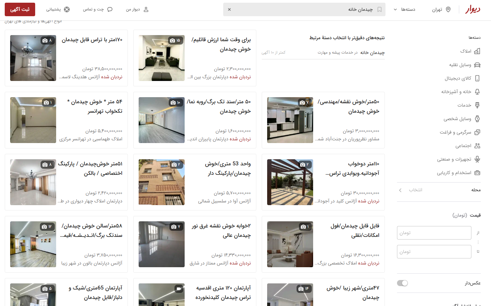Open دیوار من user menu
This screenshot has width=491, height=306.
137,9
